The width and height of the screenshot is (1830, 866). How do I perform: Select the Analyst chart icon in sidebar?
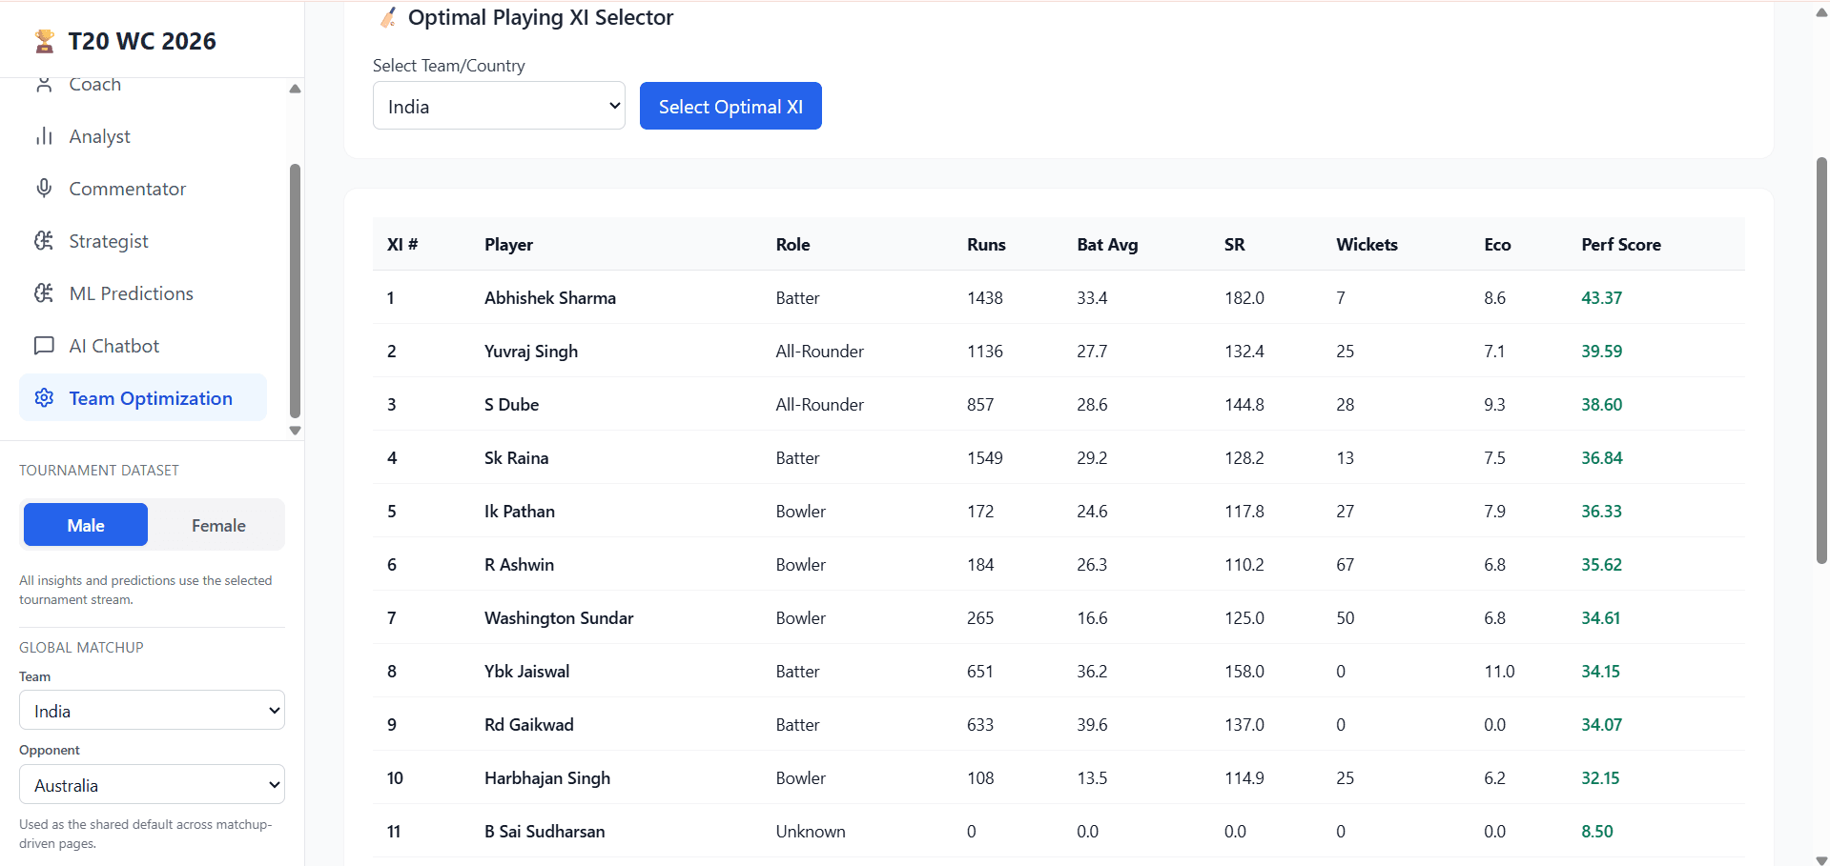point(45,135)
